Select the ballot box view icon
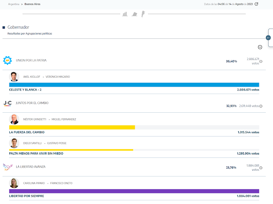Viewport: 273px width, 204px height. click(x=134, y=14)
